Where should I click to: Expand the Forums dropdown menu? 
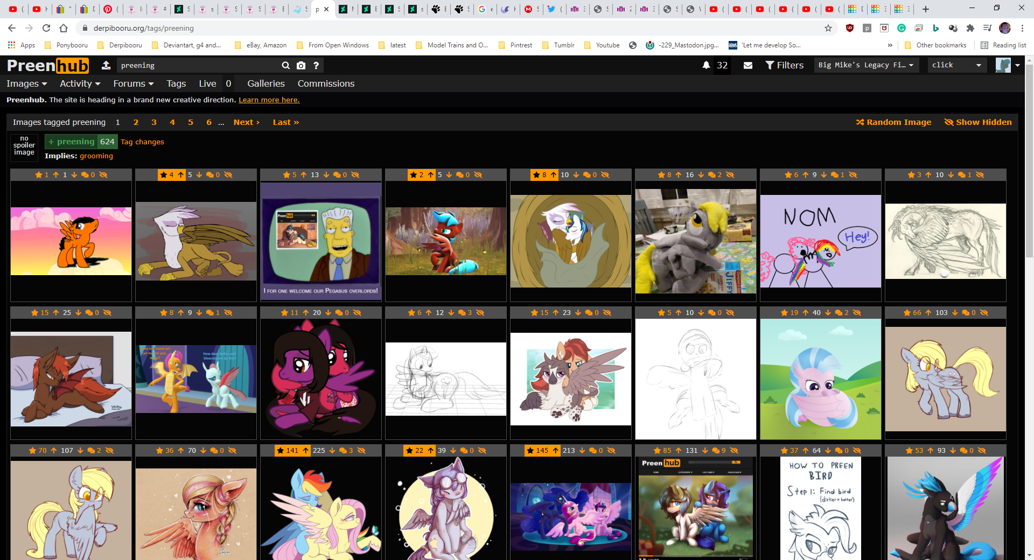point(134,83)
